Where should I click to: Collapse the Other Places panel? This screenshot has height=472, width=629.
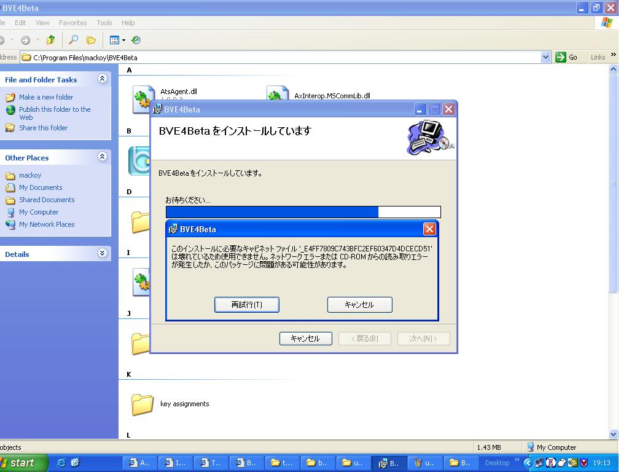103,157
